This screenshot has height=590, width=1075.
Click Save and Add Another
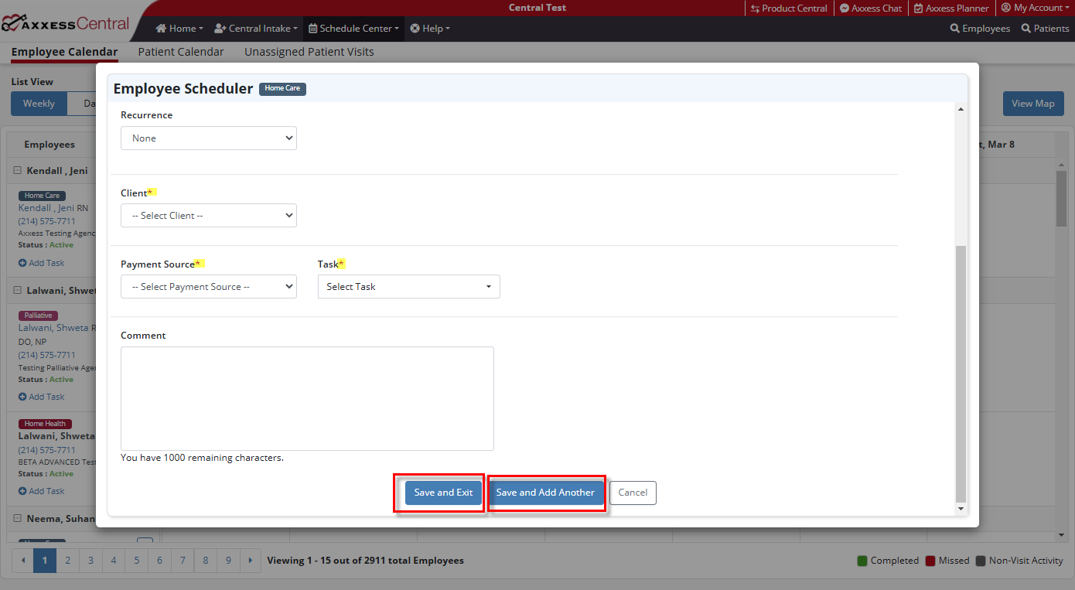pos(545,493)
